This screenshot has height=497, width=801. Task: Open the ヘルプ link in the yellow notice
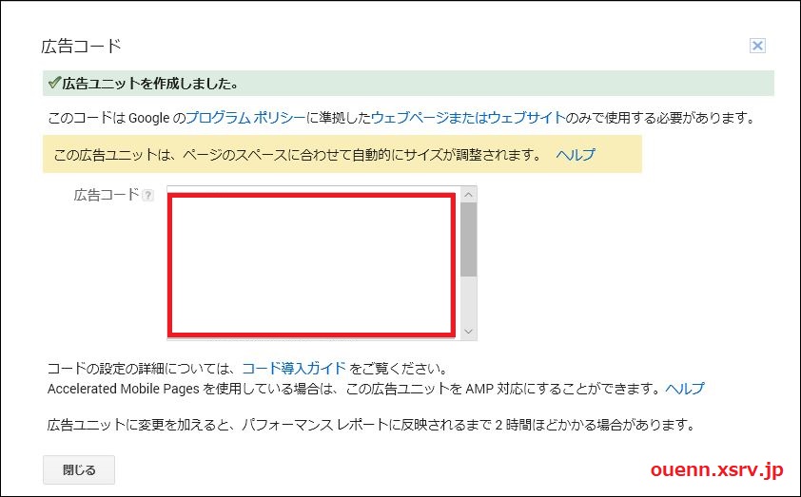[576, 155]
